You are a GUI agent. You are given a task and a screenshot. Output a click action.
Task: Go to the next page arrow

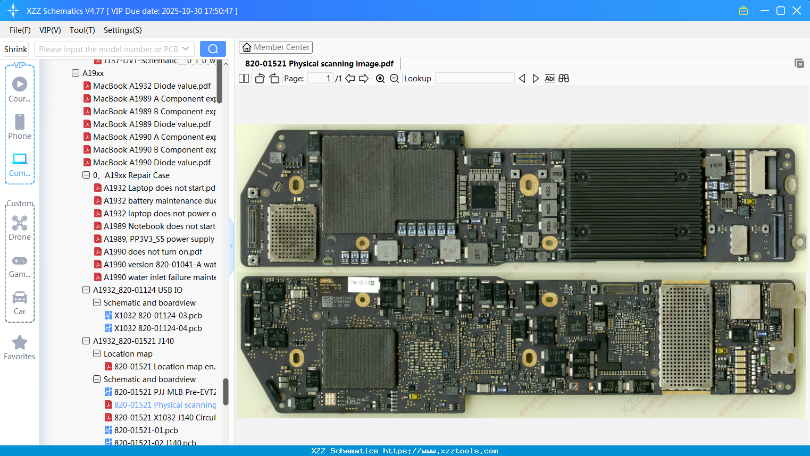point(364,79)
